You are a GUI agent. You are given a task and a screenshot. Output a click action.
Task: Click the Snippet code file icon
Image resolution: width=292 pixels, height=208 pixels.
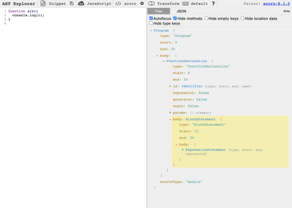pyautogui.click(x=43, y=4)
